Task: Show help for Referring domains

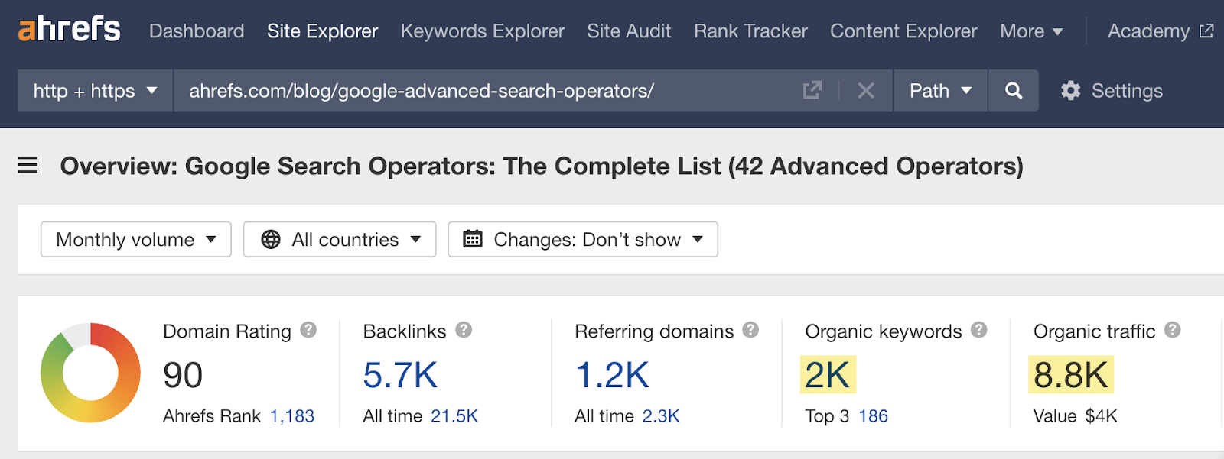Action: tap(750, 330)
